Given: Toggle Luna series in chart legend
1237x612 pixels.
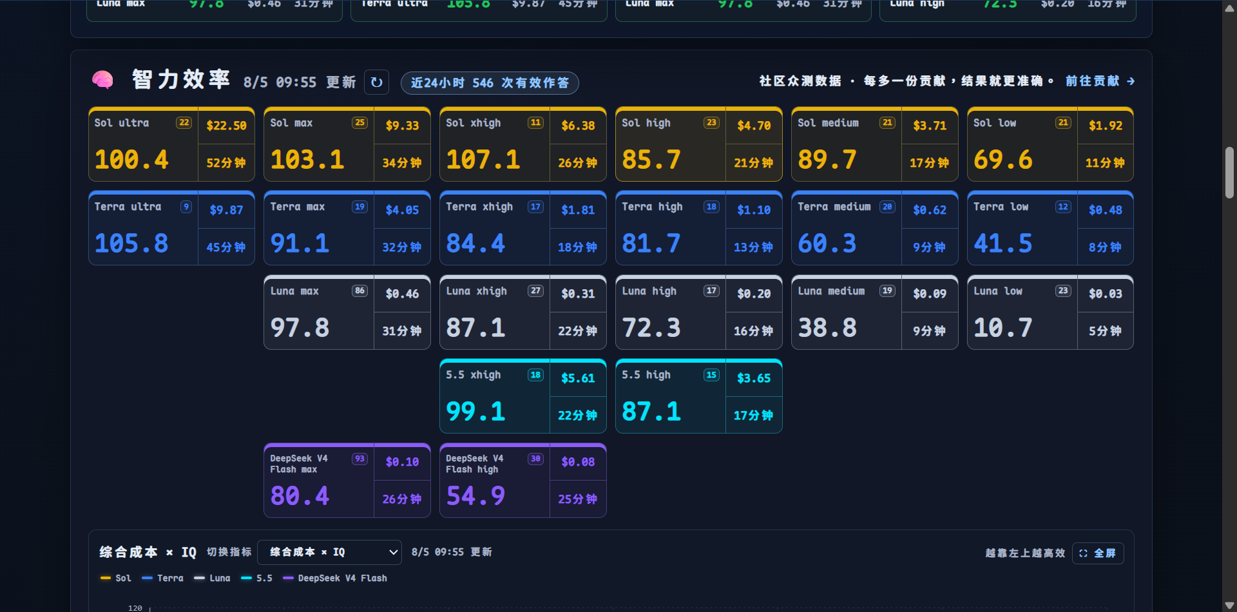Looking at the screenshot, I should pyautogui.click(x=212, y=579).
